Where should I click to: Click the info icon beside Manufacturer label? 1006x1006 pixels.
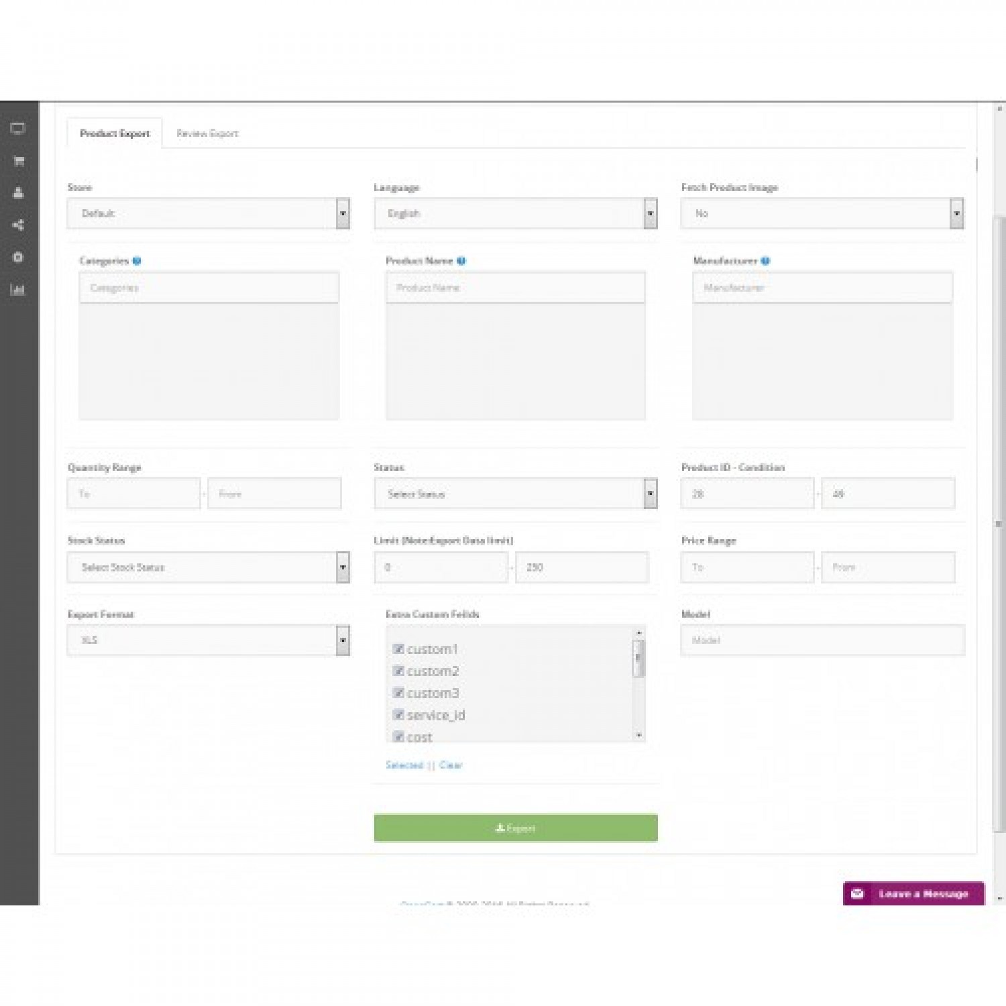click(765, 261)
